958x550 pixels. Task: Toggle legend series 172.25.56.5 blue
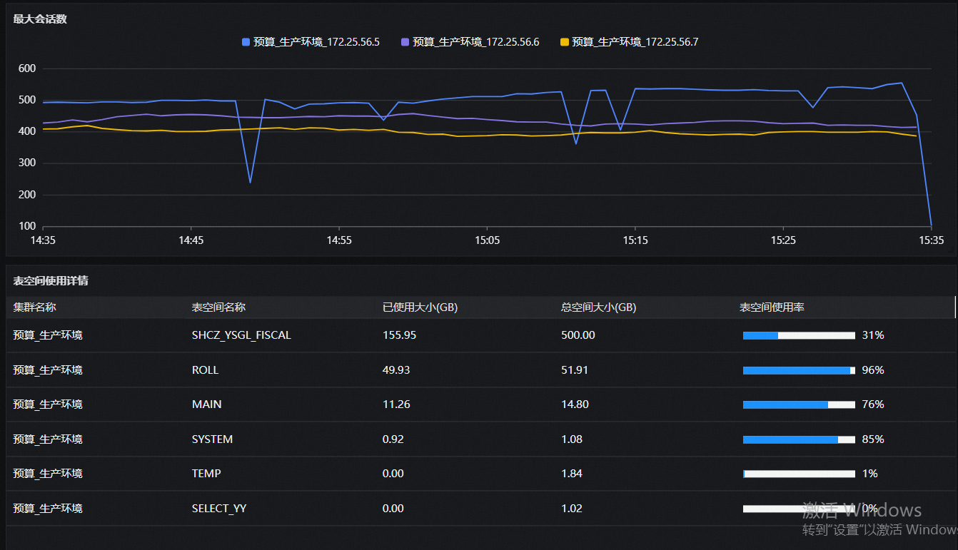point(311,42)
